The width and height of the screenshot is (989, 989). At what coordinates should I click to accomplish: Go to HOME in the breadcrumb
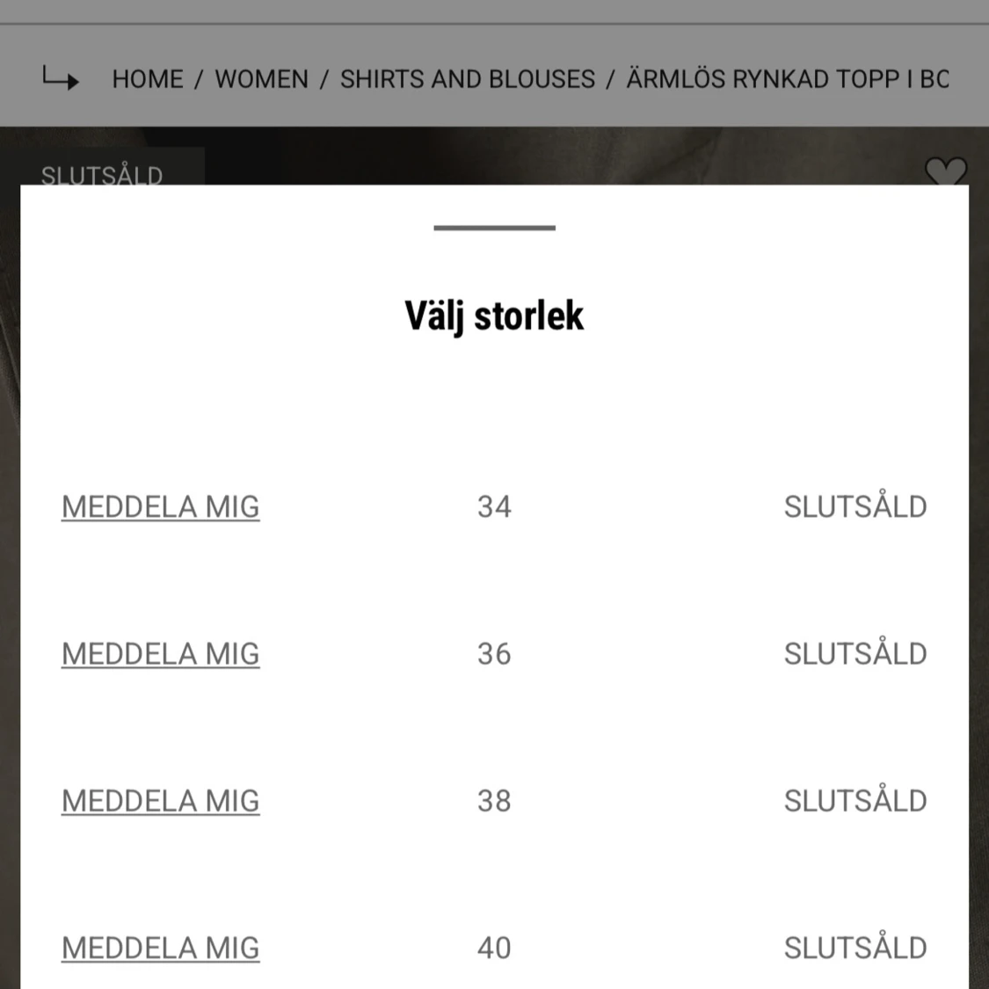[148, 79]
